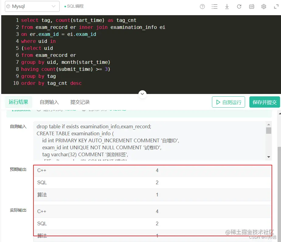Toggle fullscreen editor icon

point(276,7)
